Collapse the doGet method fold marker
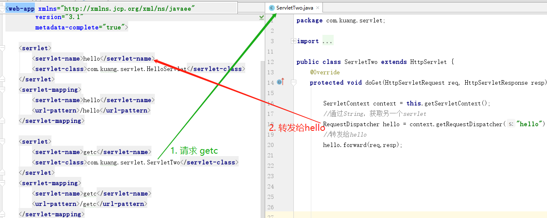 pyautogui.click(x=293, y=83)
